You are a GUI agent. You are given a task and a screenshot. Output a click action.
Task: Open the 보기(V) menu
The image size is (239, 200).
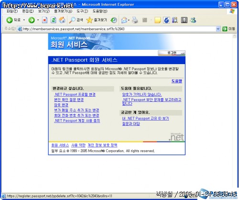[x=44, y=11]
